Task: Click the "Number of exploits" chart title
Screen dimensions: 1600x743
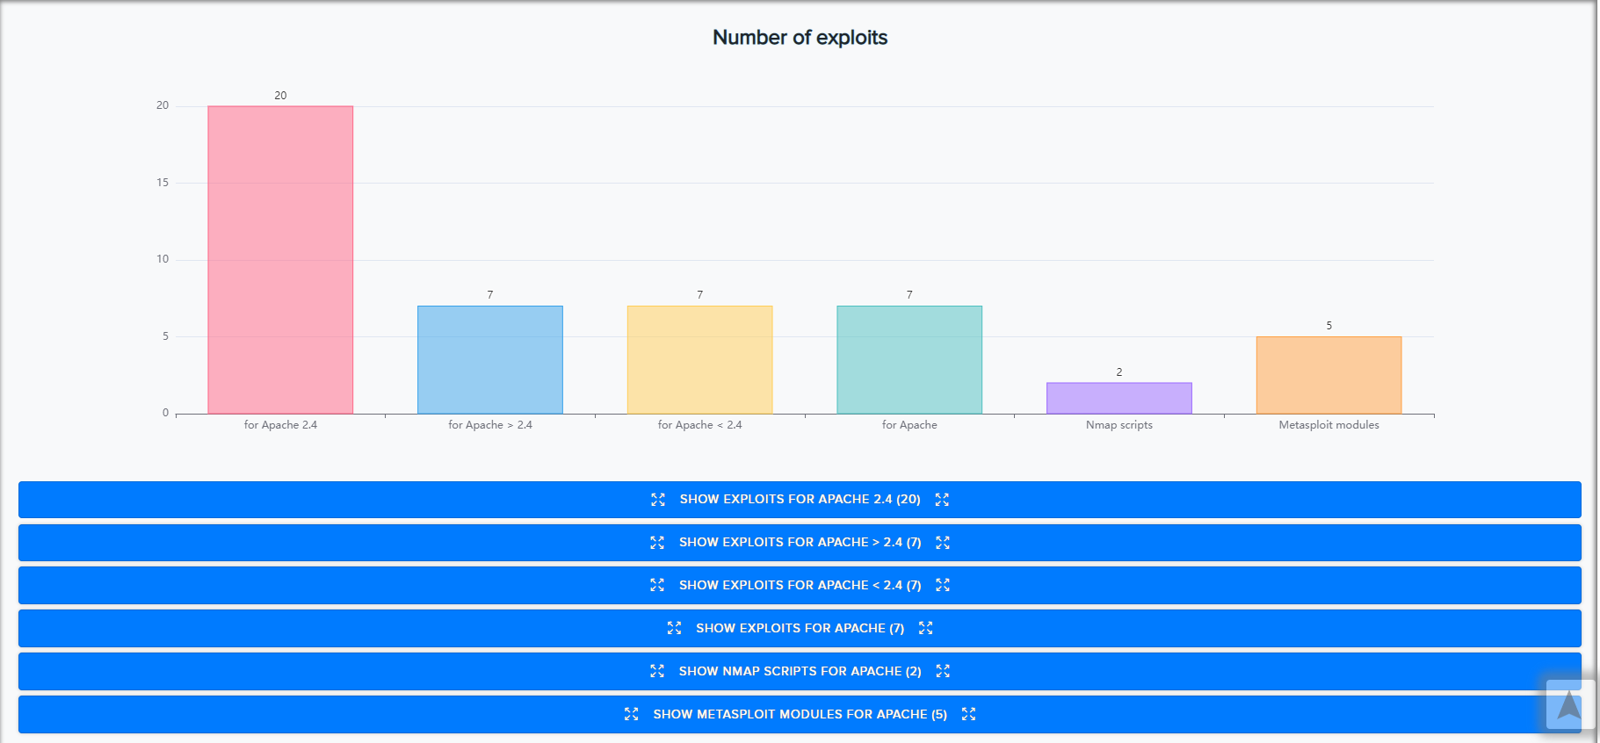Action: click(800, 38)
